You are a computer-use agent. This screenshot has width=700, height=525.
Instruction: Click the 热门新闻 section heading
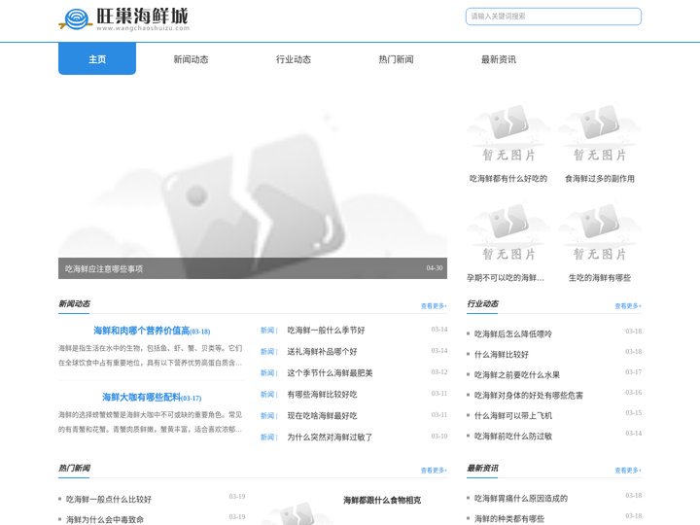(x=74, y=469)
